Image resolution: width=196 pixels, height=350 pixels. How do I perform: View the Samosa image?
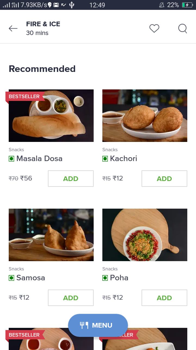pyautogui.click(x=51, y=235)
